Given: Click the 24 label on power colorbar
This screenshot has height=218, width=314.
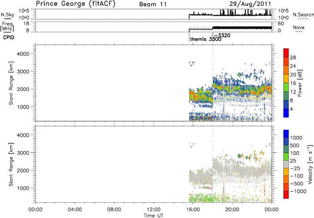Looking at the screenshot, I should (x=293, y=66).
